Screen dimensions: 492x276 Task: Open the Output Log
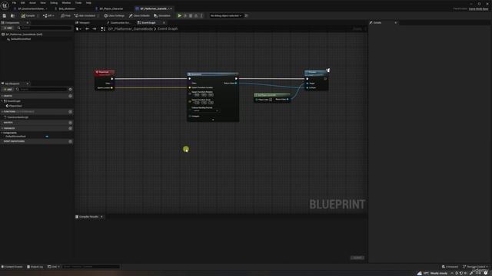coord(35,267)
